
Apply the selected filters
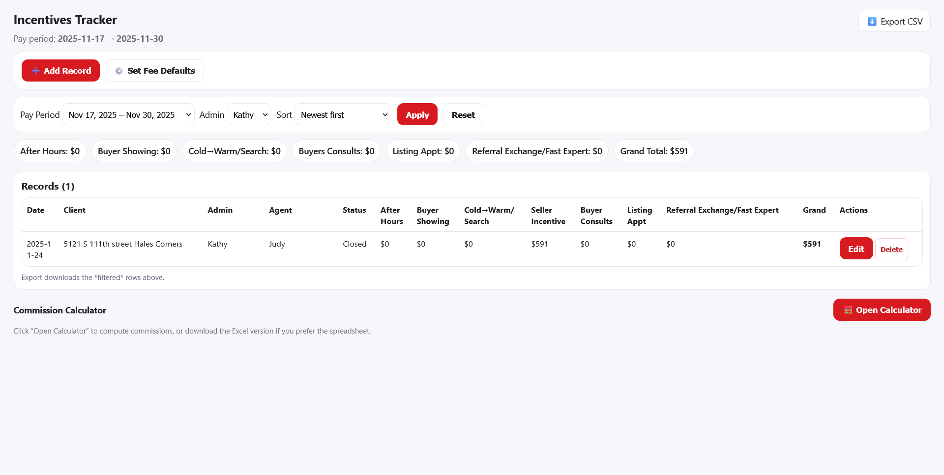point(417,114)
